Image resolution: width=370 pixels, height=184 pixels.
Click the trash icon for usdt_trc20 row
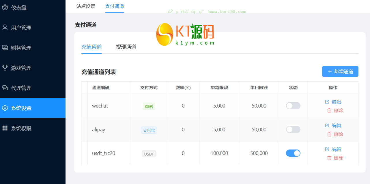[329, 158]
